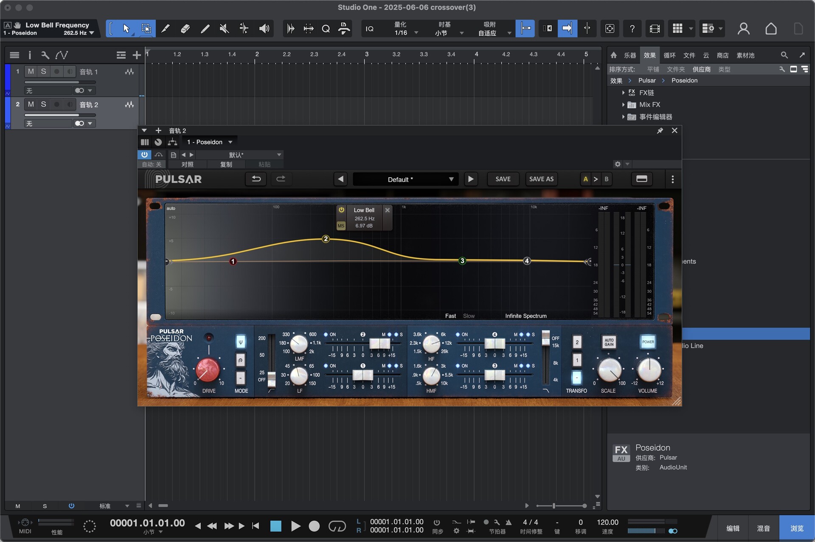Toggle Poseidon POWER switch
Screen dimensions: 815x542
[648, 342]
